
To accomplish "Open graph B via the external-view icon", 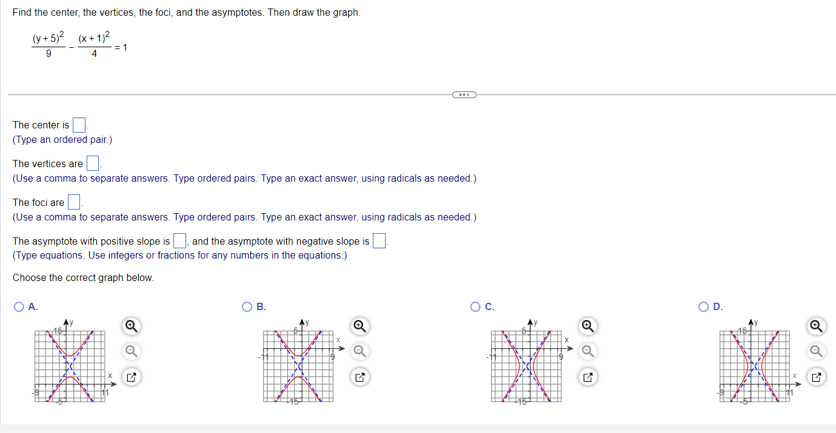I will tap(359, 377).
